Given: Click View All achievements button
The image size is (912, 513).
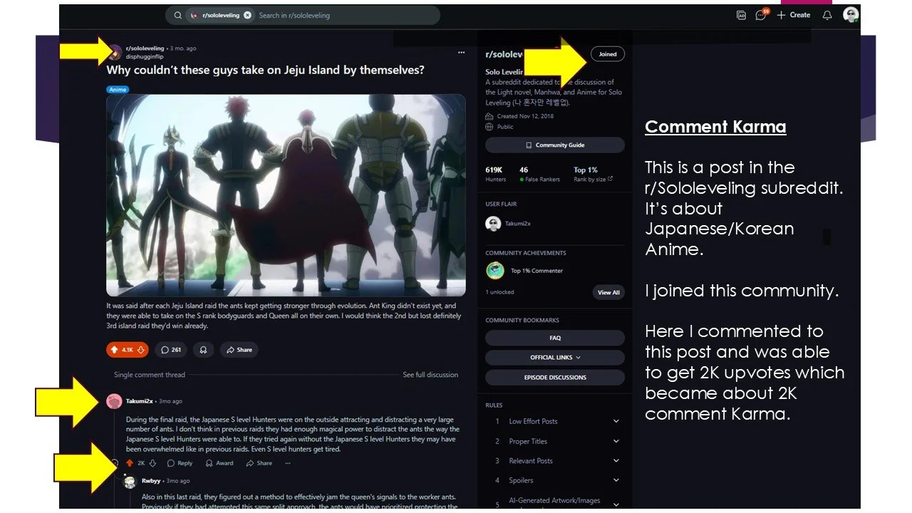Looking at the screenshot, I should point(608,292).
